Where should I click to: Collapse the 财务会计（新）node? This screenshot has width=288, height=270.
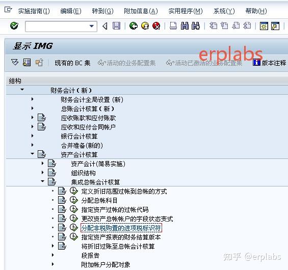(22, 90)
